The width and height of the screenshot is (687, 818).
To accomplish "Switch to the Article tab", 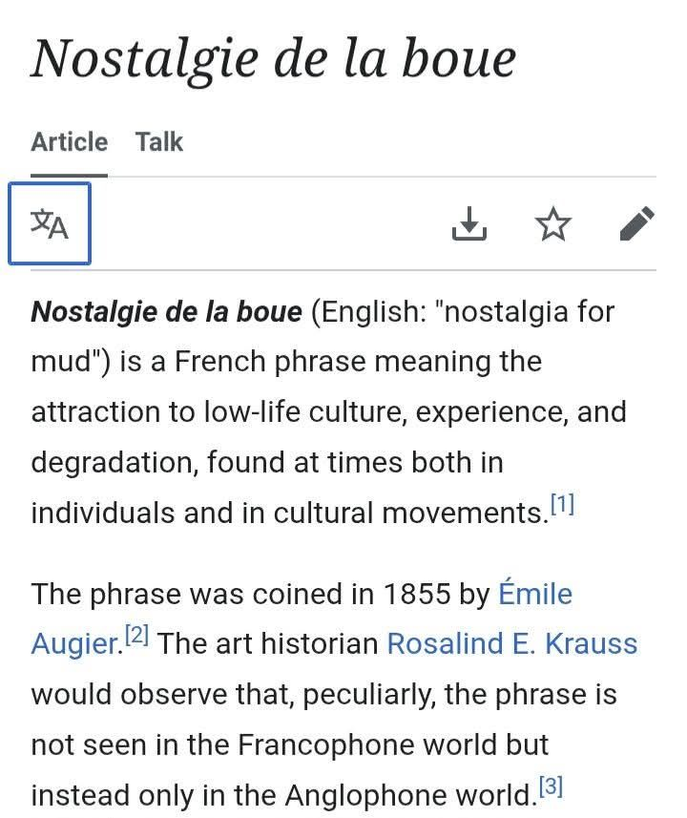I will pos(69,142).
